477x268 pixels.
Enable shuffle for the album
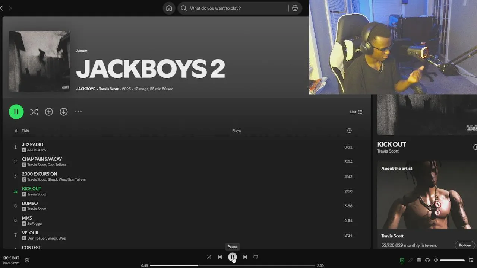click(34, 112)
